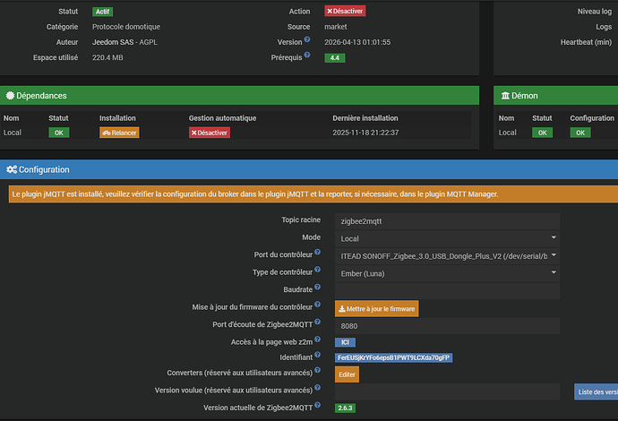Click the listening port field showing 8080
618x421 pixels.
(447, 326)
